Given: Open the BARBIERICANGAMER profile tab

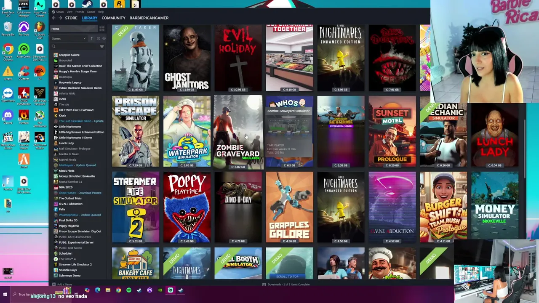Looking at the screenshot, I should (149, 18).
